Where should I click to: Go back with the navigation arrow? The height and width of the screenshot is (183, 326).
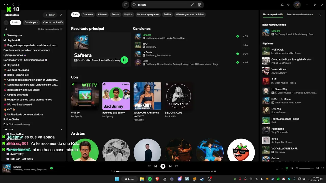click(13, 5)
